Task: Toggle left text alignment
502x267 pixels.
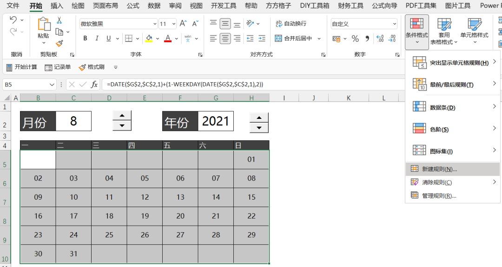Action: tap(213, 39)
